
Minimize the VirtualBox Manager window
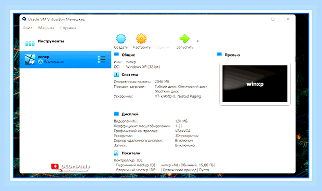click(x=258, y=19)
